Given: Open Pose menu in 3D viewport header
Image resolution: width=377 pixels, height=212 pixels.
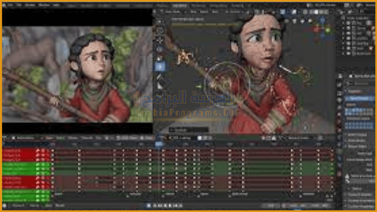Looking at the screenshot, I should (215, 11).
